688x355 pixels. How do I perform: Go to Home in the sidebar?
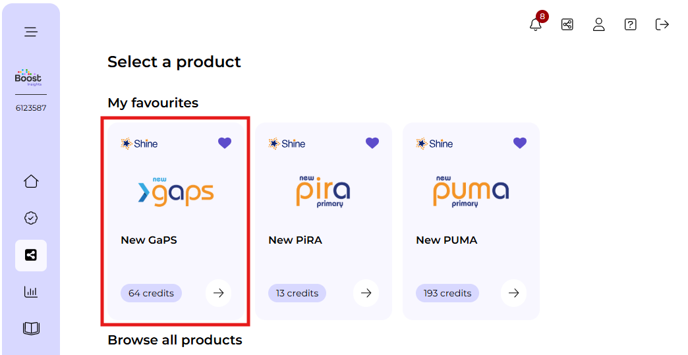click(x=31, y=181)
